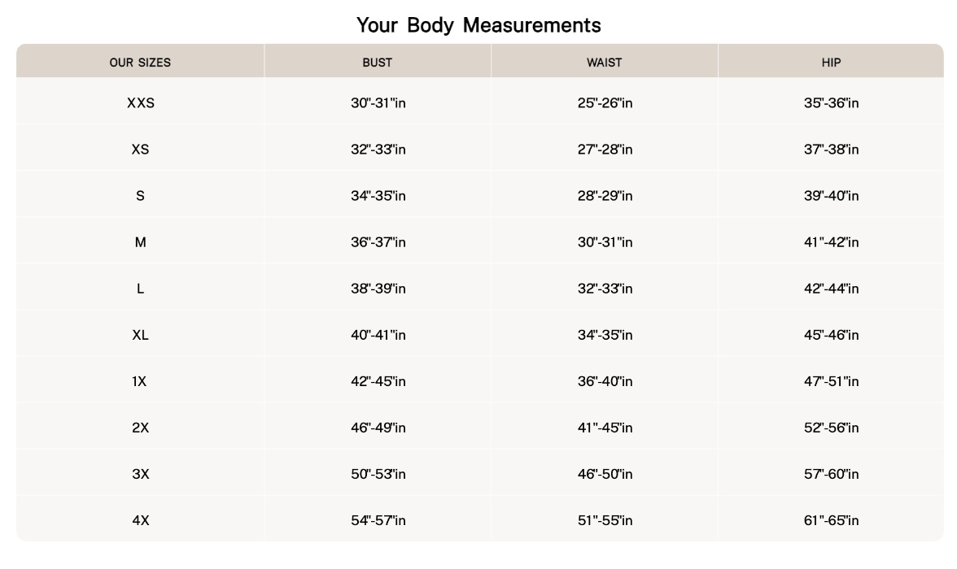
Task: Click the BUST column header
Action: click(378, 63)
